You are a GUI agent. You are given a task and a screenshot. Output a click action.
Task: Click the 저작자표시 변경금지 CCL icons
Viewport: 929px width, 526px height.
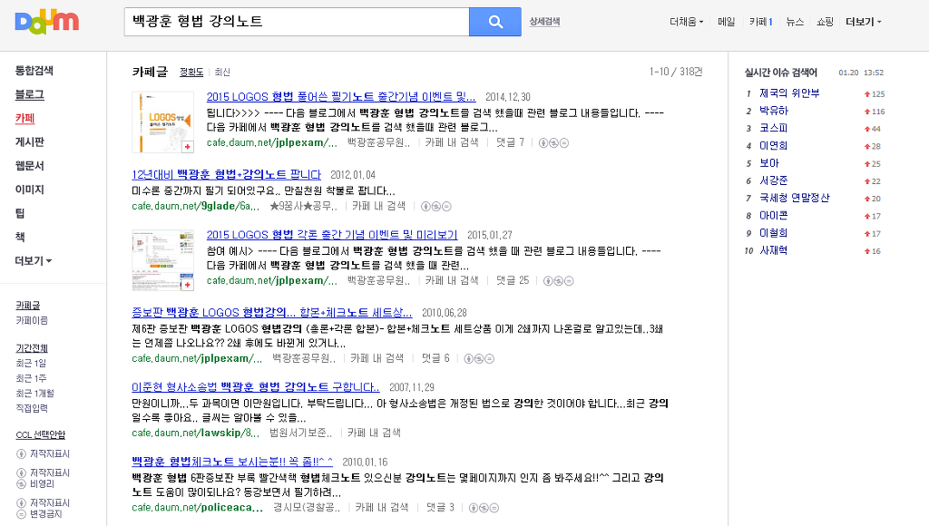[22, 508]
